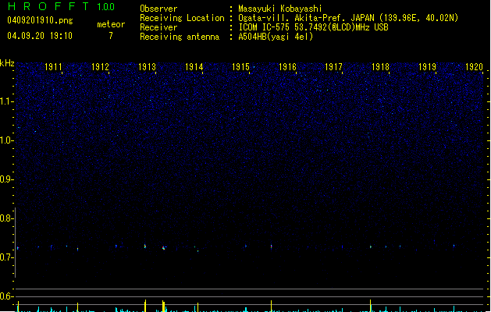491x312 pixels.
Task: Click the 1914 time axis label
Action: (x=194, y=67)
